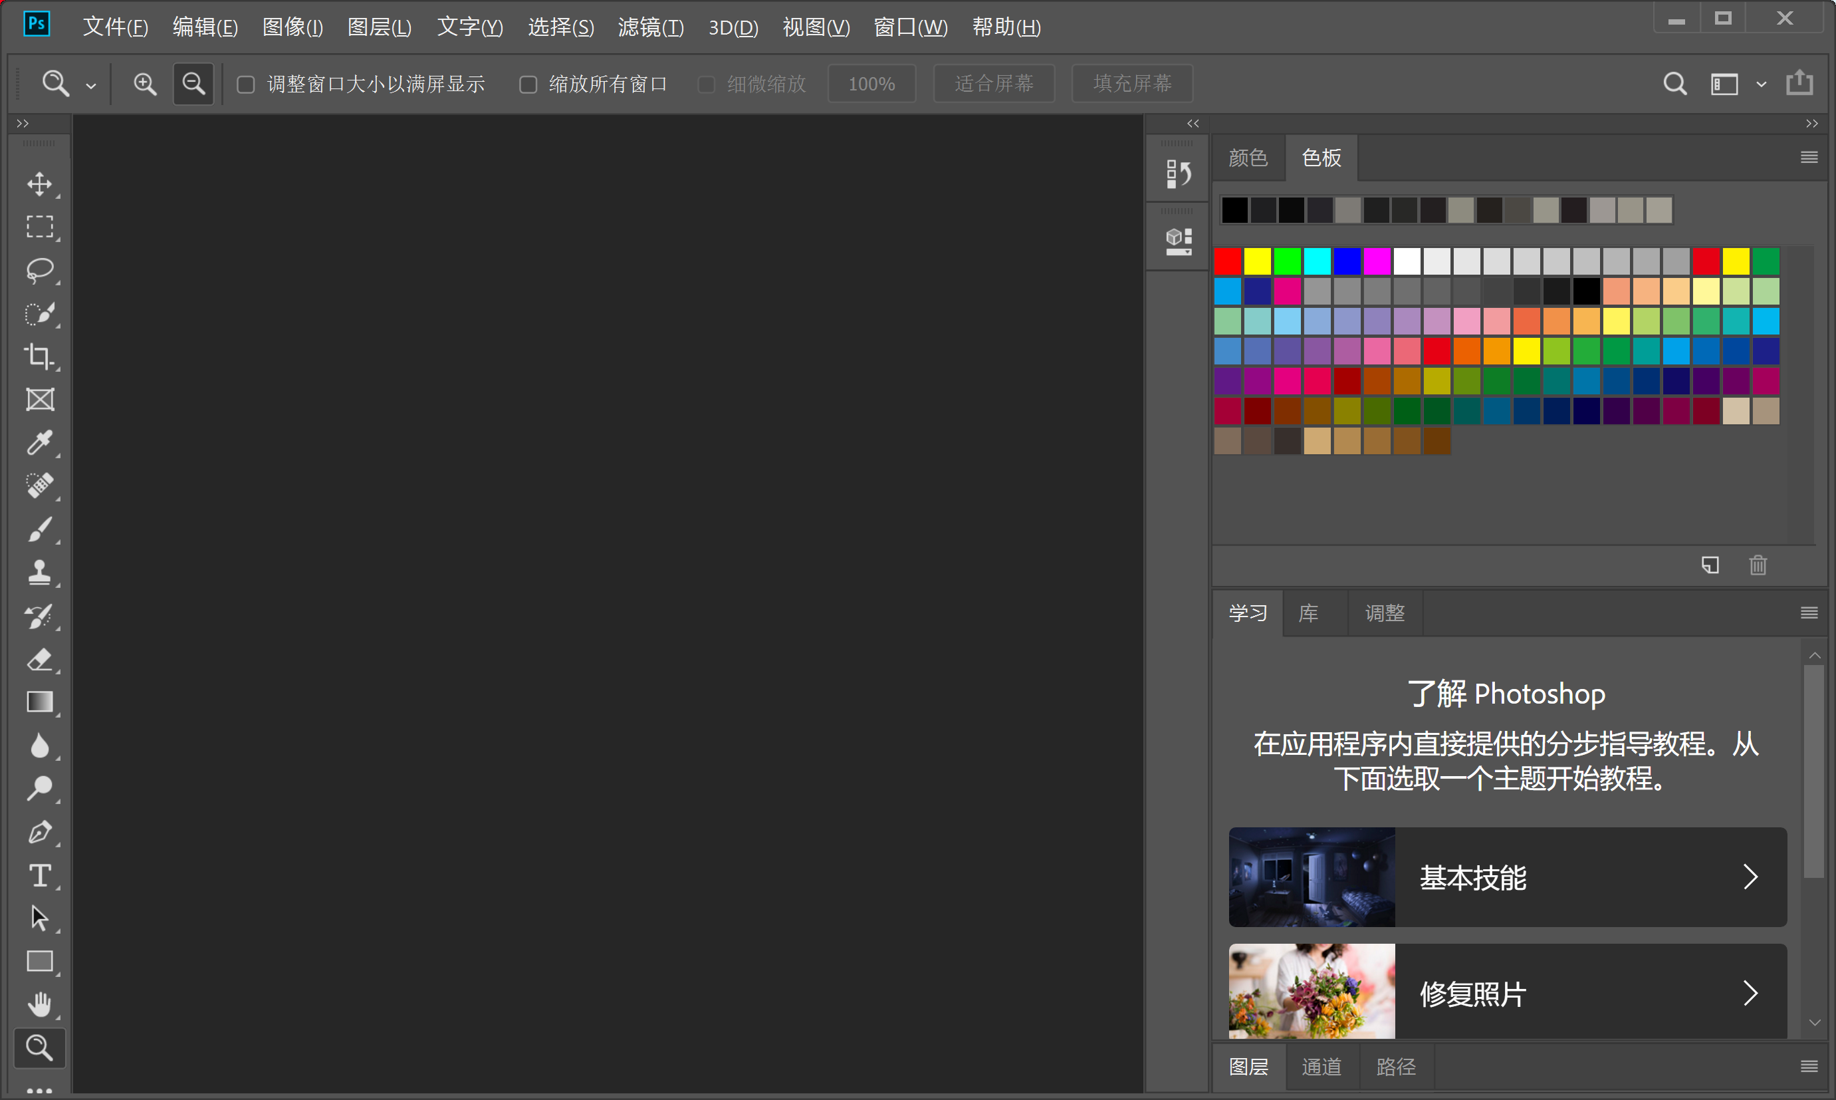The height and width of the screenshot is (1100, 1836).
Task: Enable 调整窗口大小以满屏显示 checkbox
Action: (x=245, y=84)
